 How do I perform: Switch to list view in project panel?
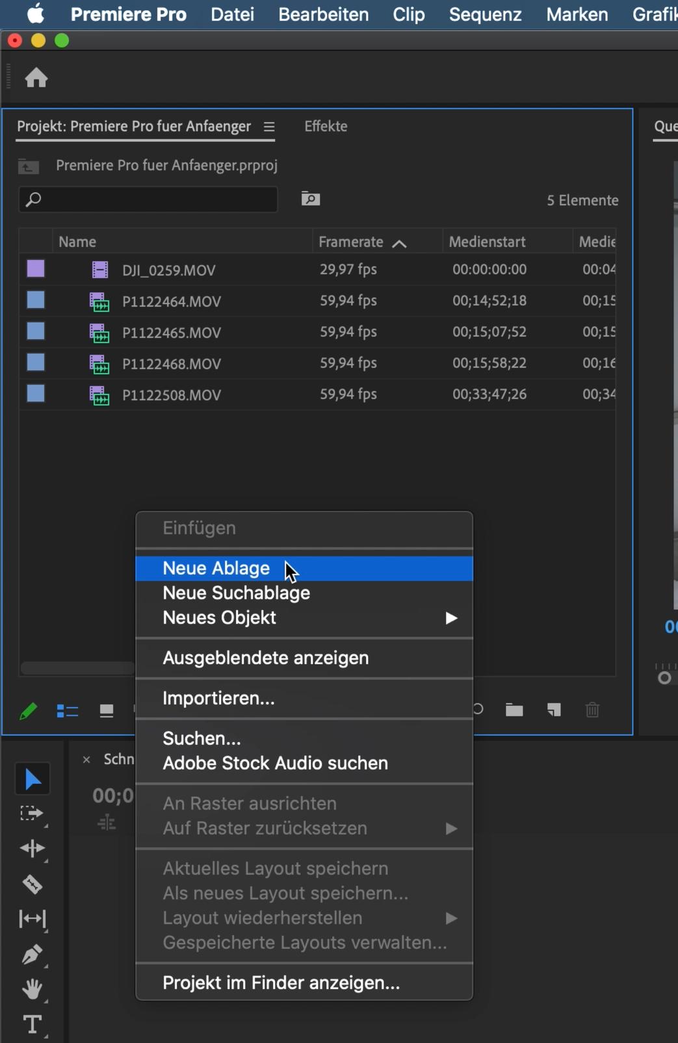pyautogui.click(x=68, y=711)
